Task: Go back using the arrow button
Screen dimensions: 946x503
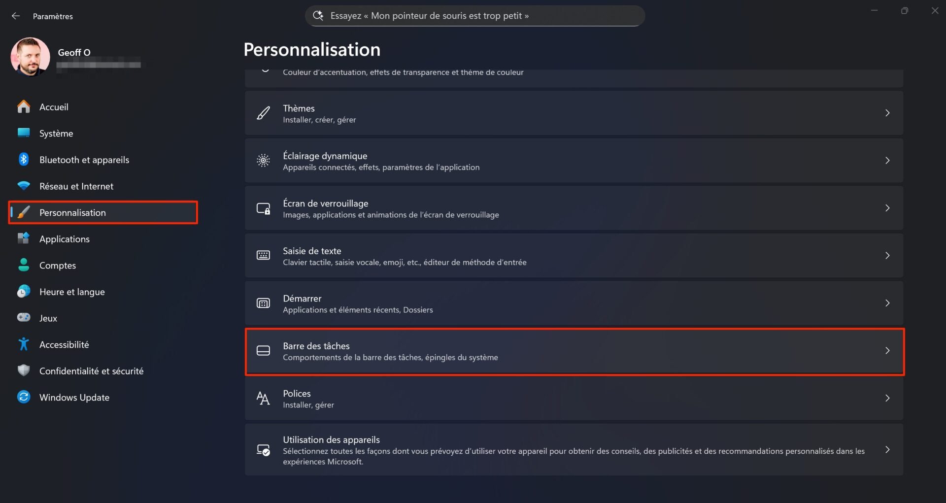Action: click(x=16, y=16)
